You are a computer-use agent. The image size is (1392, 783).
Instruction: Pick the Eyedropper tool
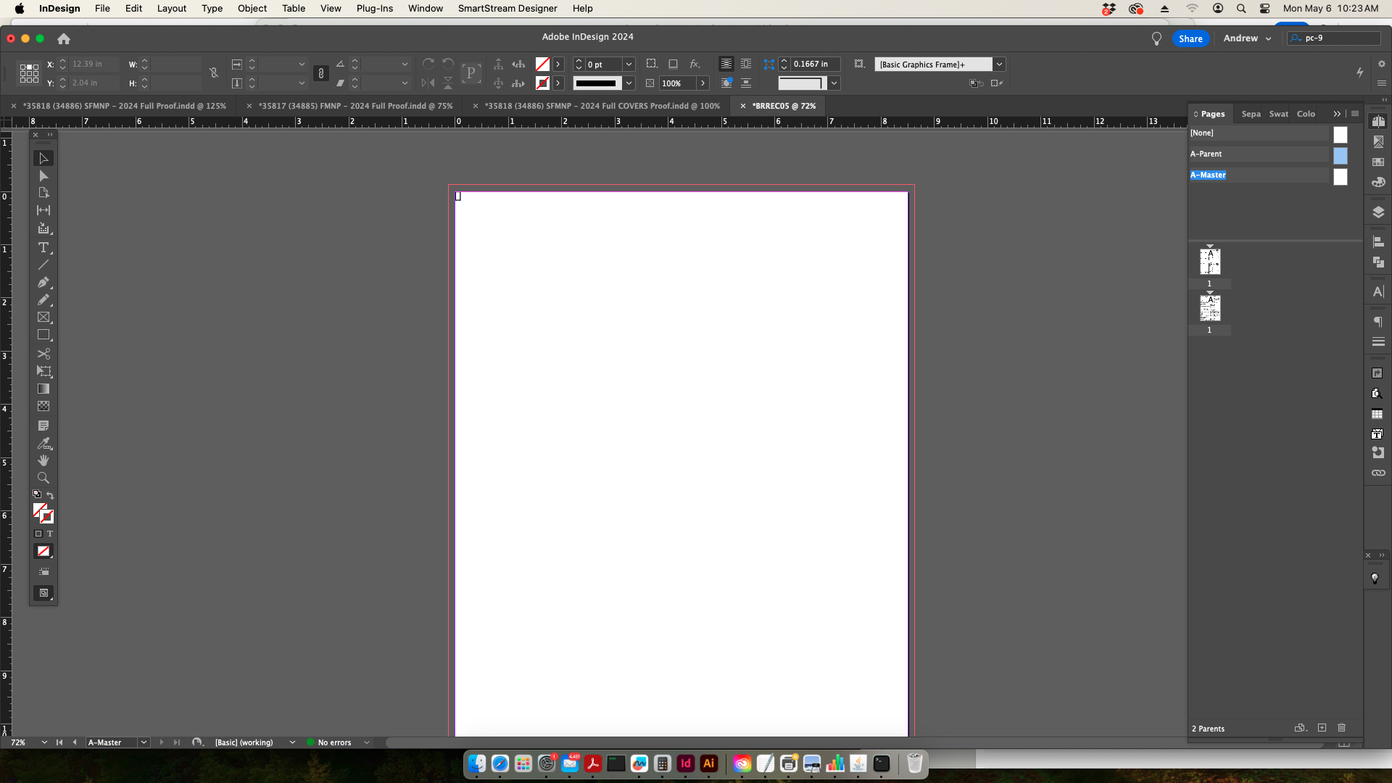click(x=43, y=443)
